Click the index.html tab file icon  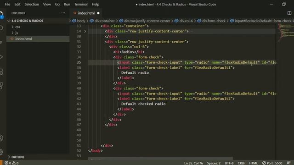pyautogui.click(x=75, y=13)
